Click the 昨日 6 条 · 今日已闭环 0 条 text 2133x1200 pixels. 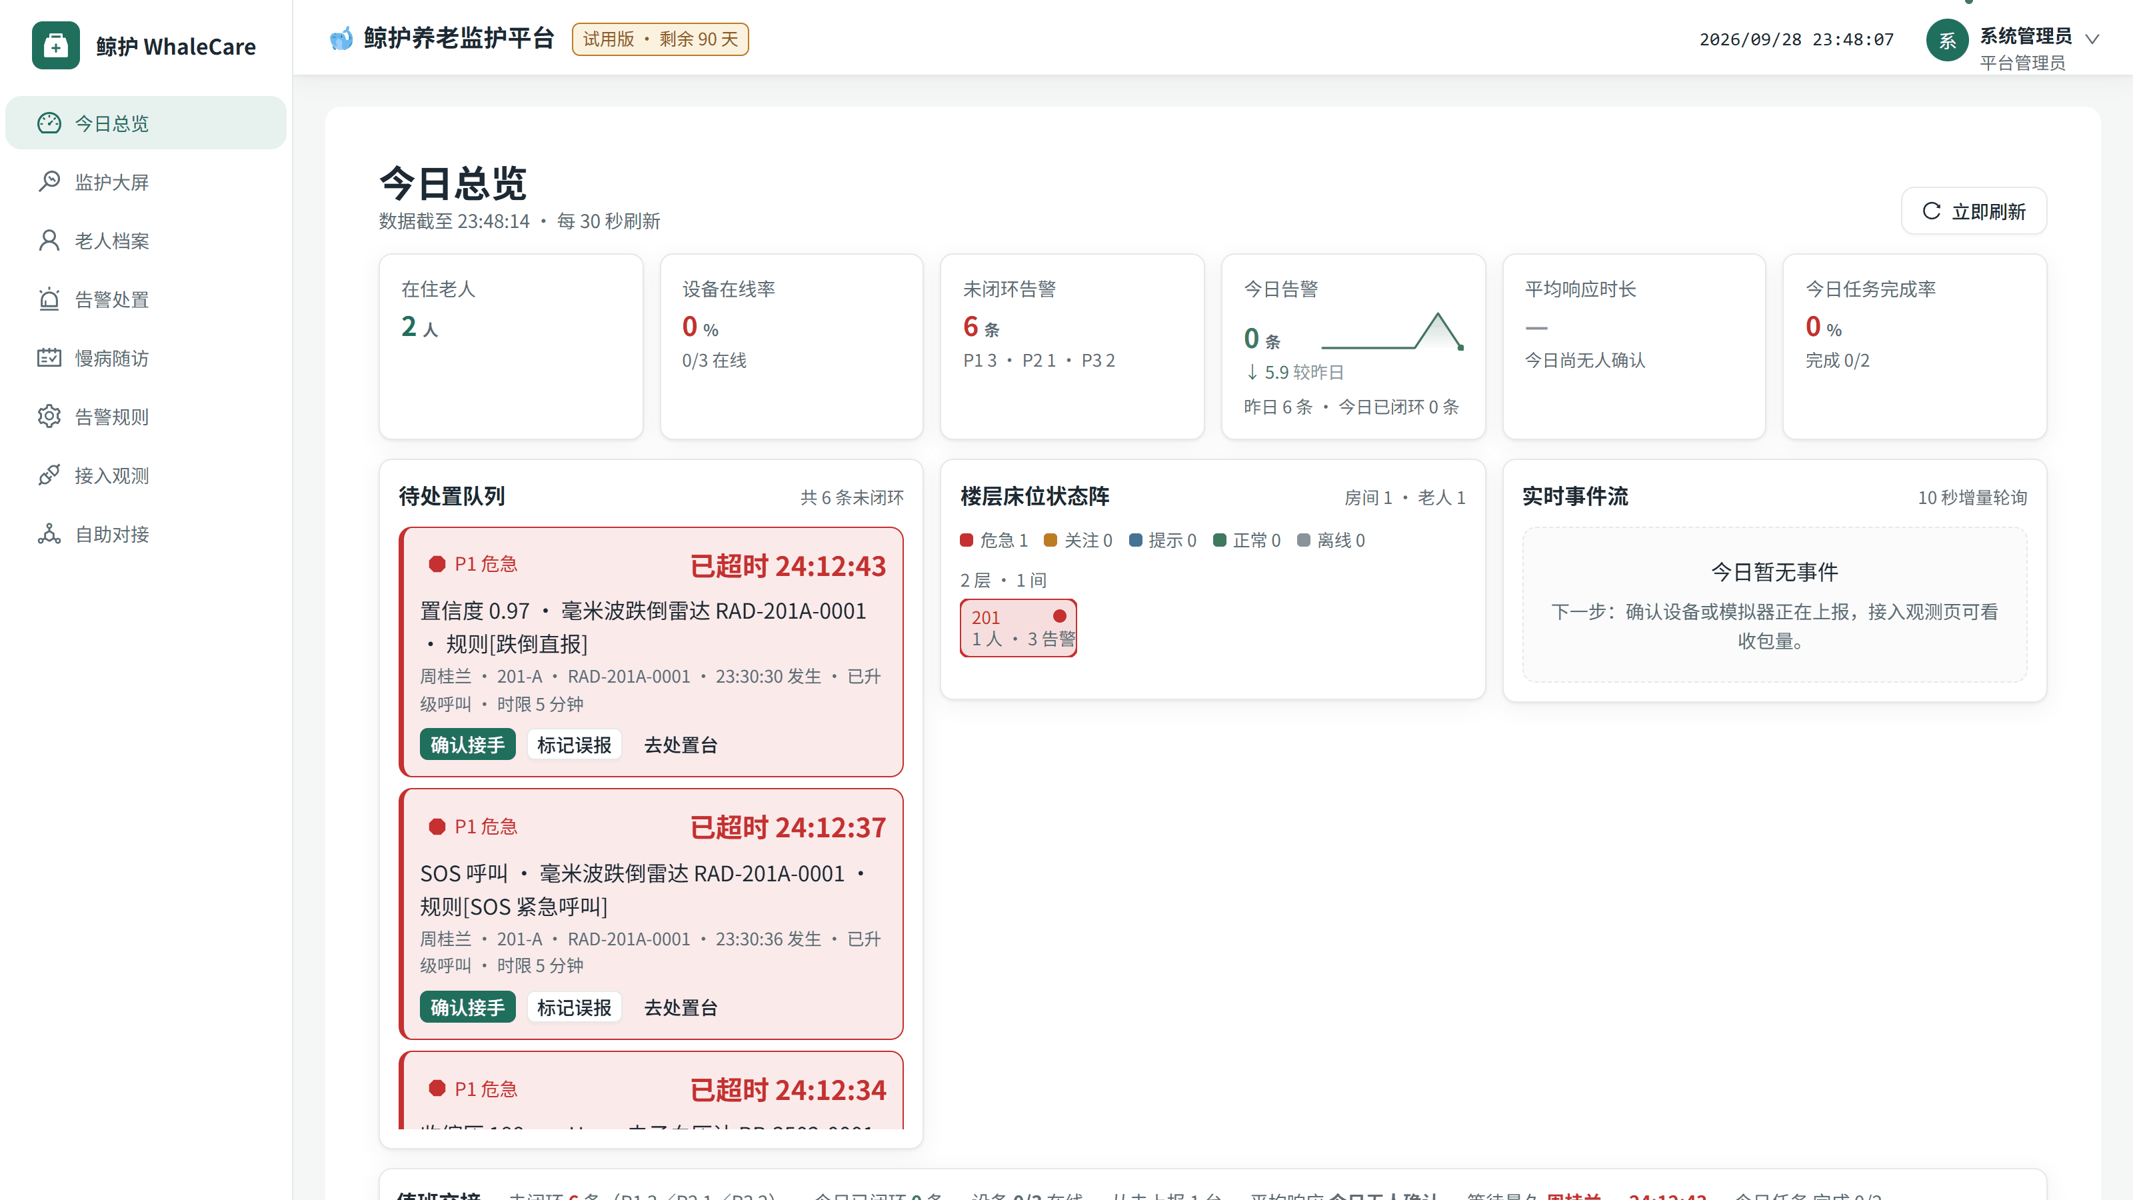[x=1350, y=407]
